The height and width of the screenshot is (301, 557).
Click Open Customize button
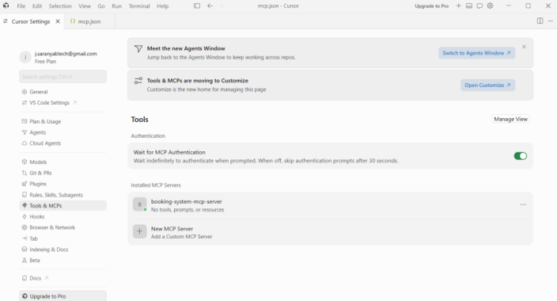point(487,85)
